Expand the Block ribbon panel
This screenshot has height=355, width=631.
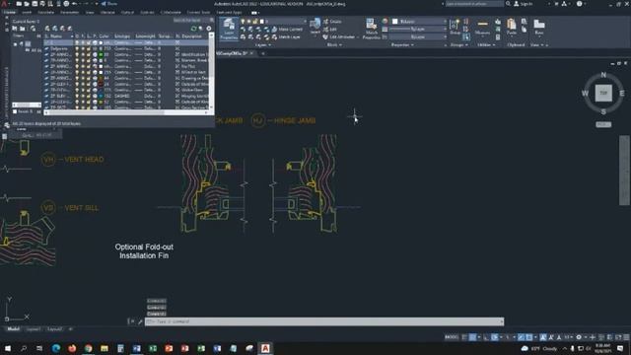pos(334,45)
